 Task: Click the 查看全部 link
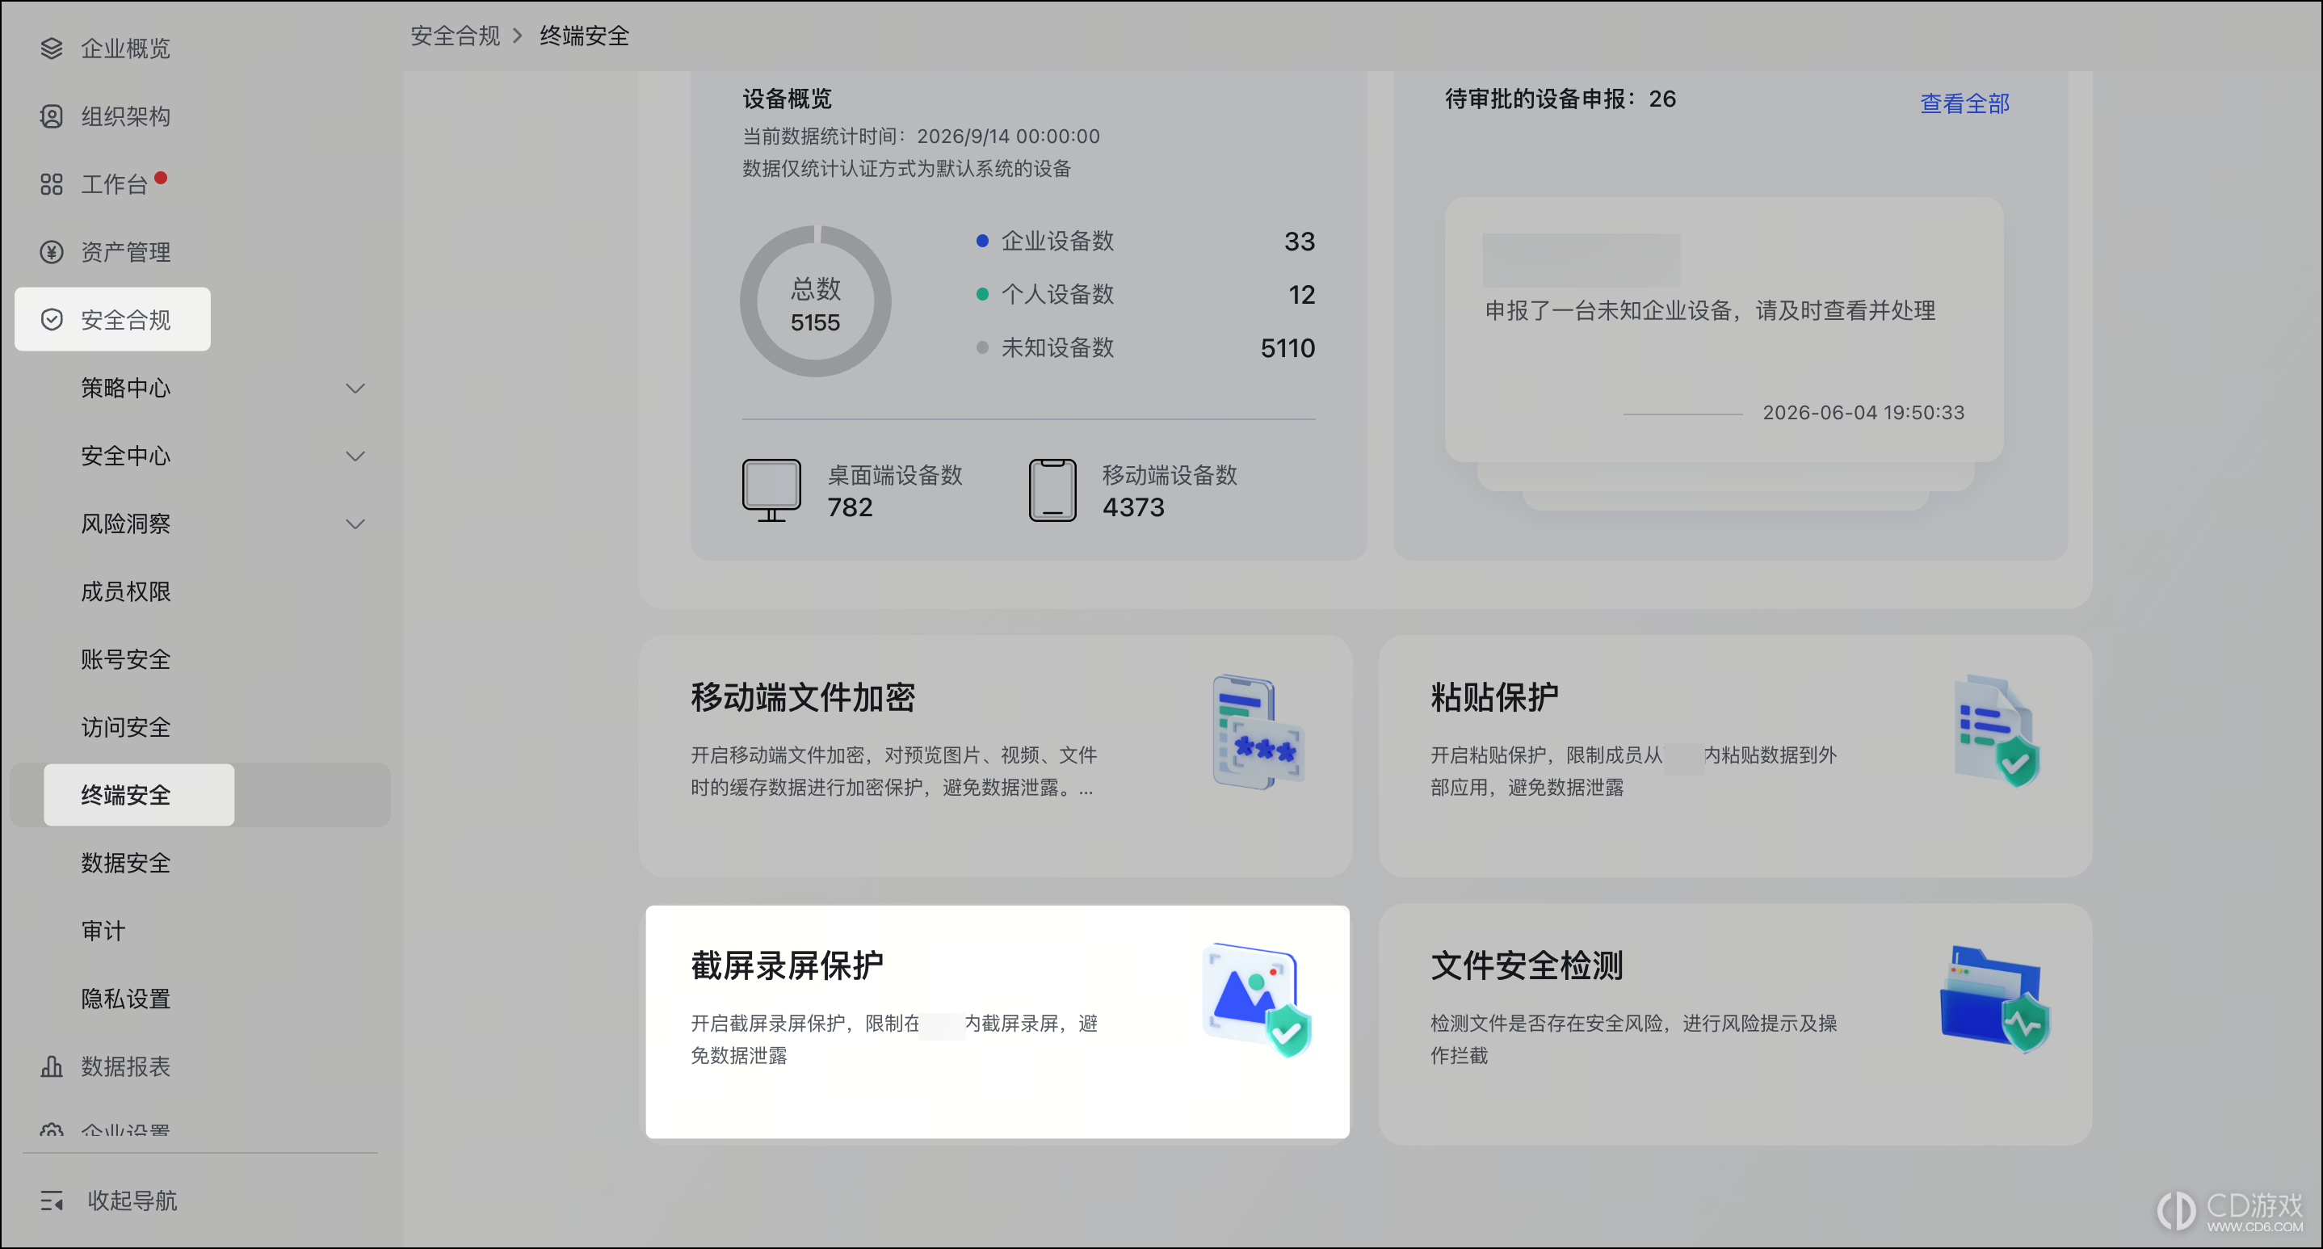1964,103
